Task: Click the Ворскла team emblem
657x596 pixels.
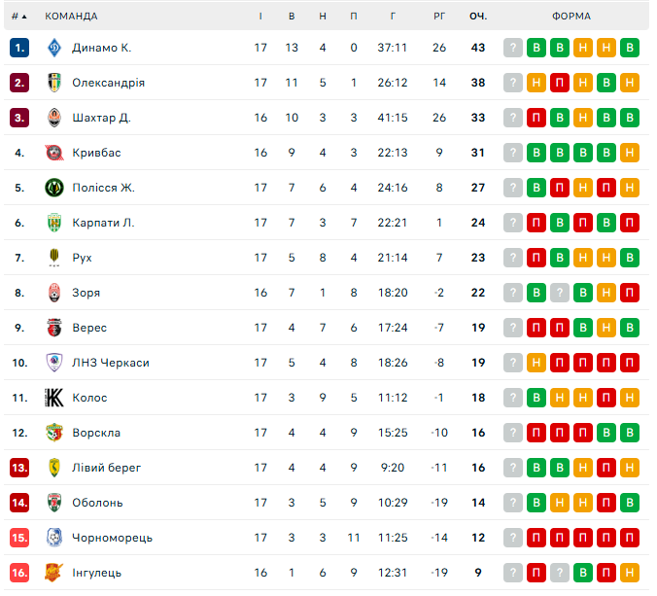Action: coord(54,433)
